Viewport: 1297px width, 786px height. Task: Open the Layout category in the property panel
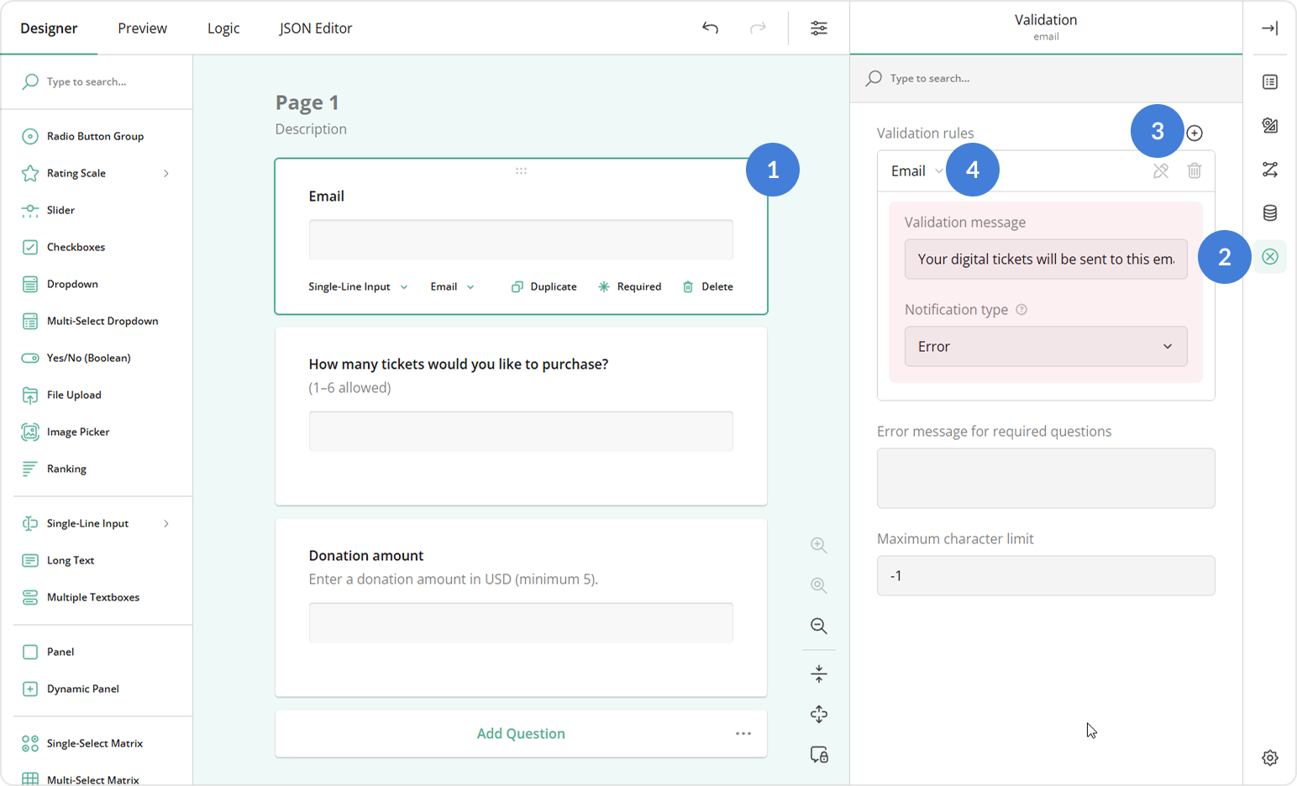point(1269,125)
